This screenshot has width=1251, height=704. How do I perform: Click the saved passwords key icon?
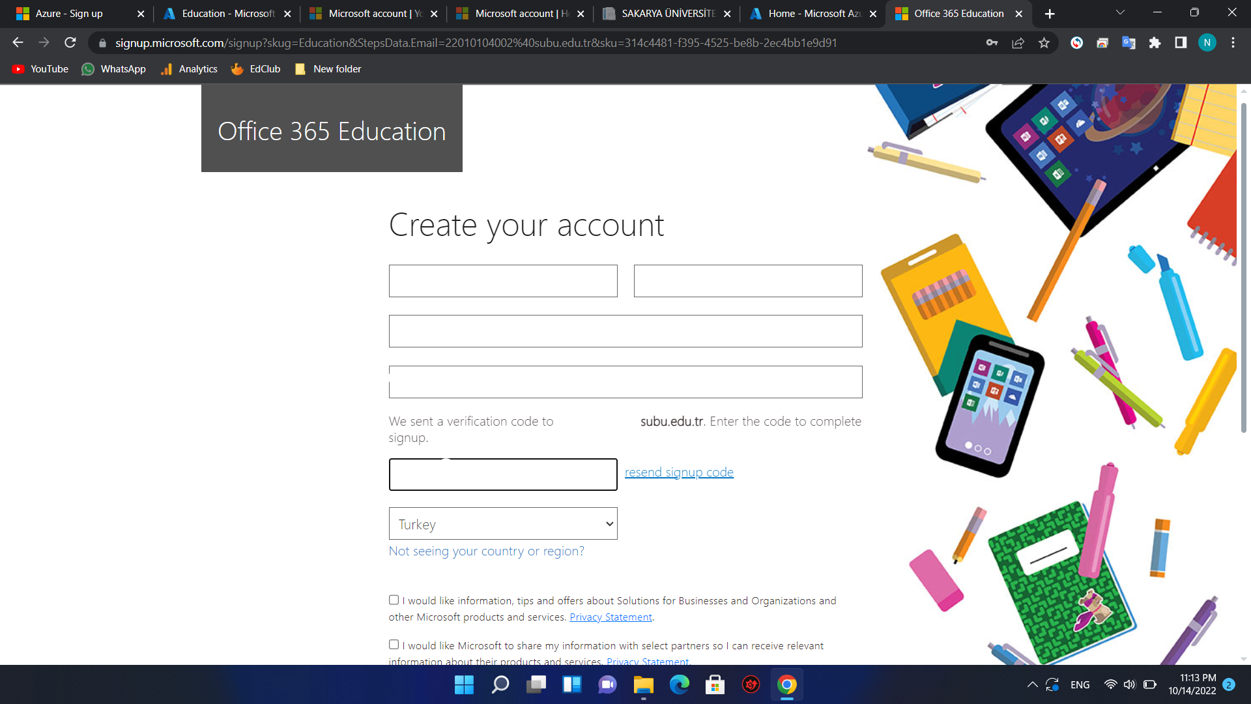pos(992,43)
